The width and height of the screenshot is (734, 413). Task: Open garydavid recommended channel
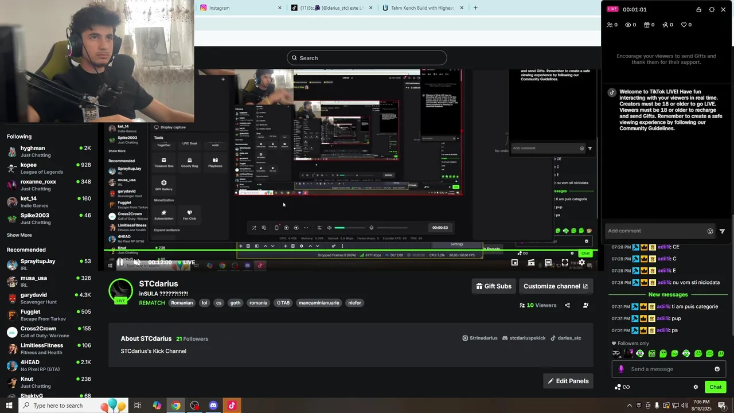49,298
